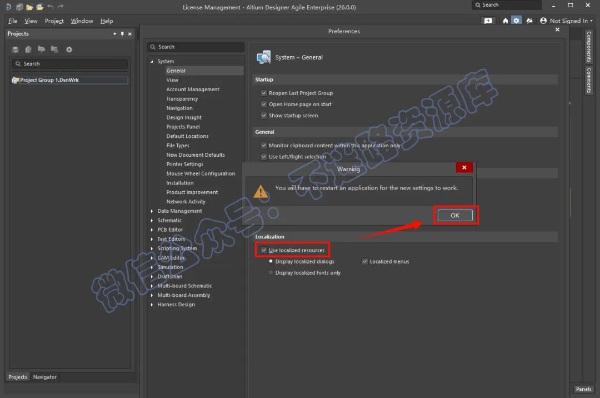Click the Altium logo icon in the title bar

(x=8, y=7)
